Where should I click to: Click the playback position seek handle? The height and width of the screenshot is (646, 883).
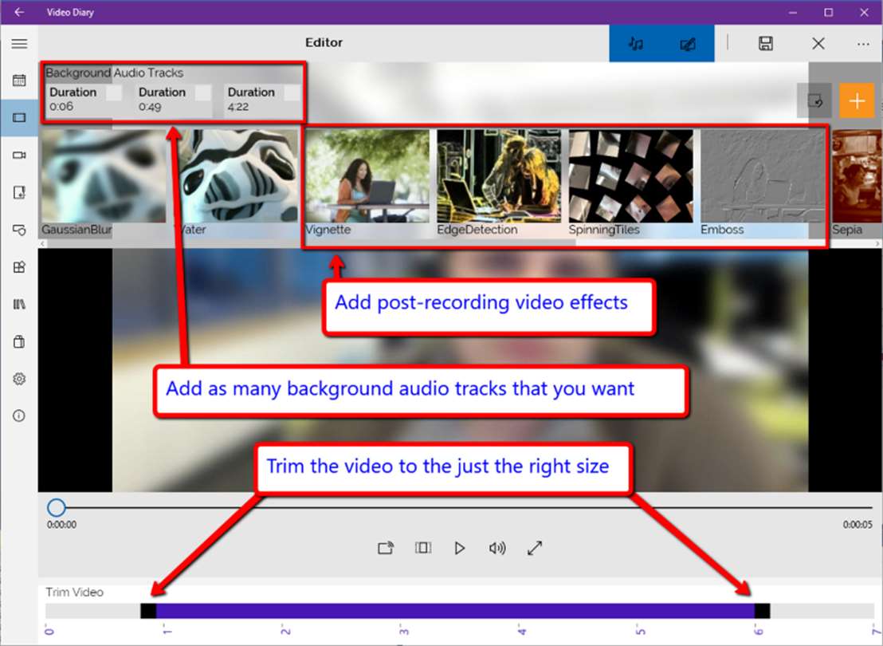point(57,507)
